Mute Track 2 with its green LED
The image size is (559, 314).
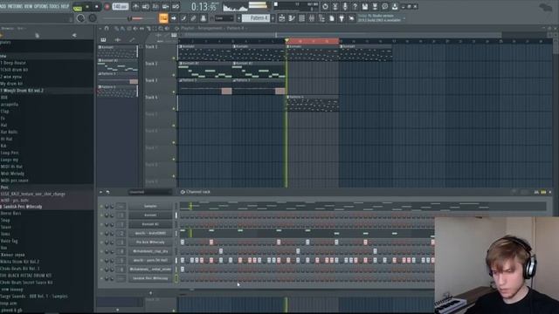pyautogui.click(x=174, y=75)
